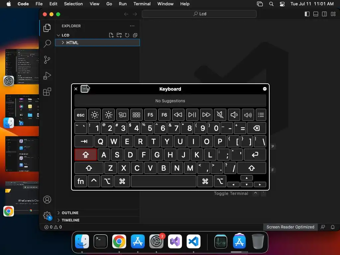Open Explorer views and more actions menu
This screenshot has height=255, width=340.
pos(132,26)
